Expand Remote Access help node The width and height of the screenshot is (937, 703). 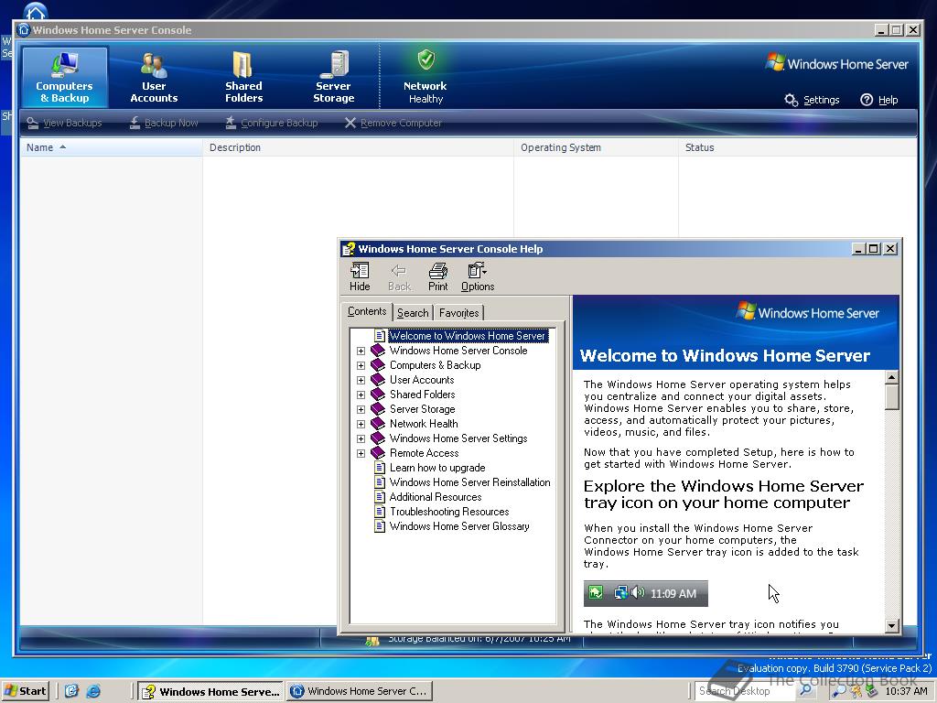(361, 453)
